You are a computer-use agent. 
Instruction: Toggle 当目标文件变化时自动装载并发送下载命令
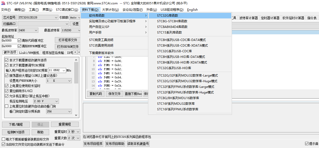4,144
